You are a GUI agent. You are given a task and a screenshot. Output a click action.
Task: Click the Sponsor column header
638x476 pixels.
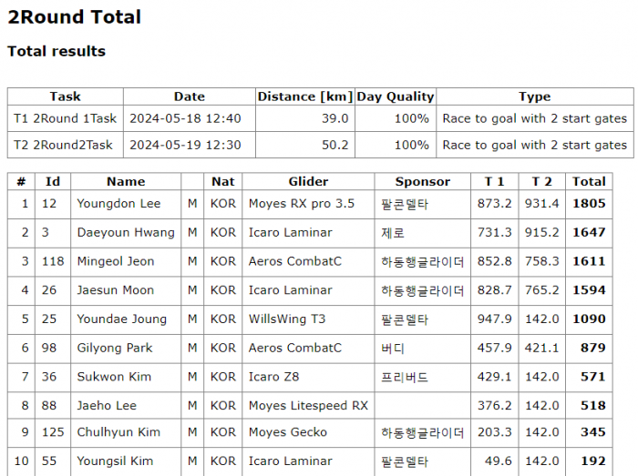pyautogui.click(x=423, y=181)
